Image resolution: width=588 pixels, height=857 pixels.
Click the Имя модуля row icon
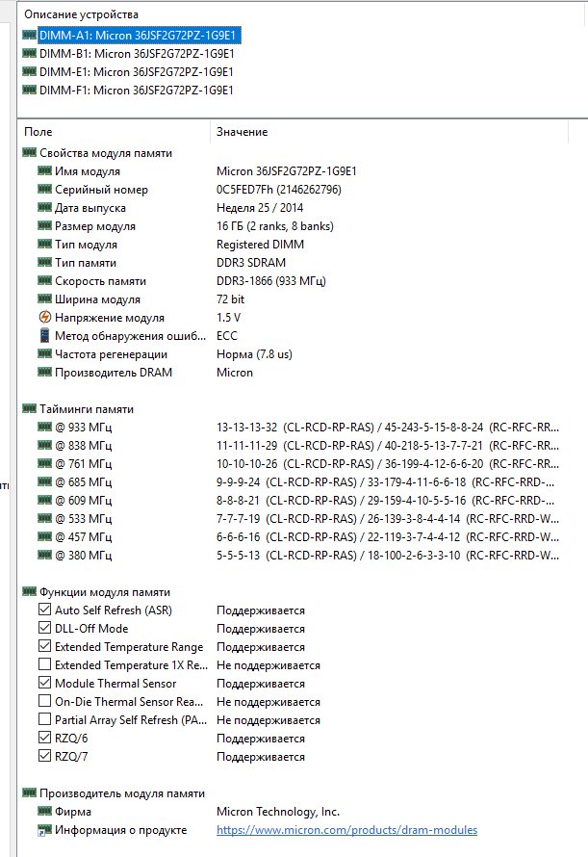point(45,171)
